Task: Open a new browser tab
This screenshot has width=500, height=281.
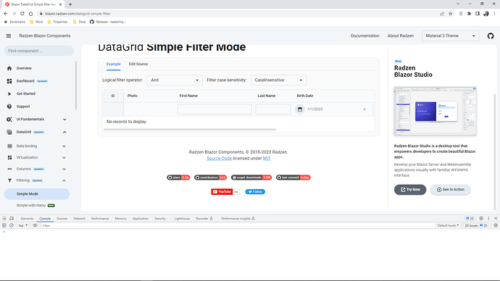Action: click(70, 4)
